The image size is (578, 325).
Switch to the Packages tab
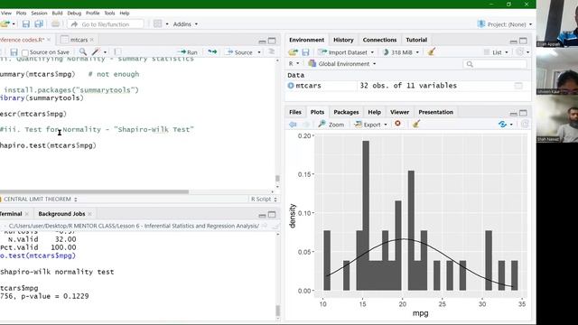tap(346, 112)
